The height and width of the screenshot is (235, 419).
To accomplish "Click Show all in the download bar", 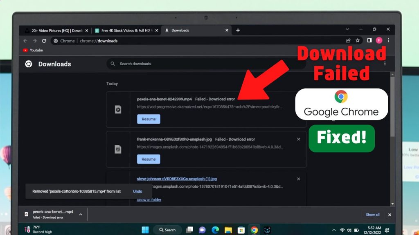I will pyautogui.click(x=372, y=215).
